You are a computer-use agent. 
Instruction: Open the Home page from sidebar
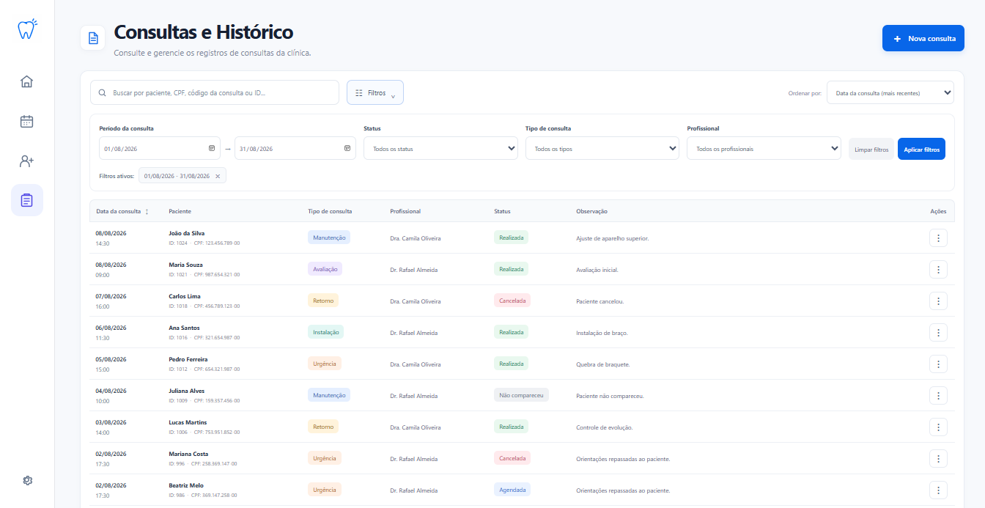27,81
